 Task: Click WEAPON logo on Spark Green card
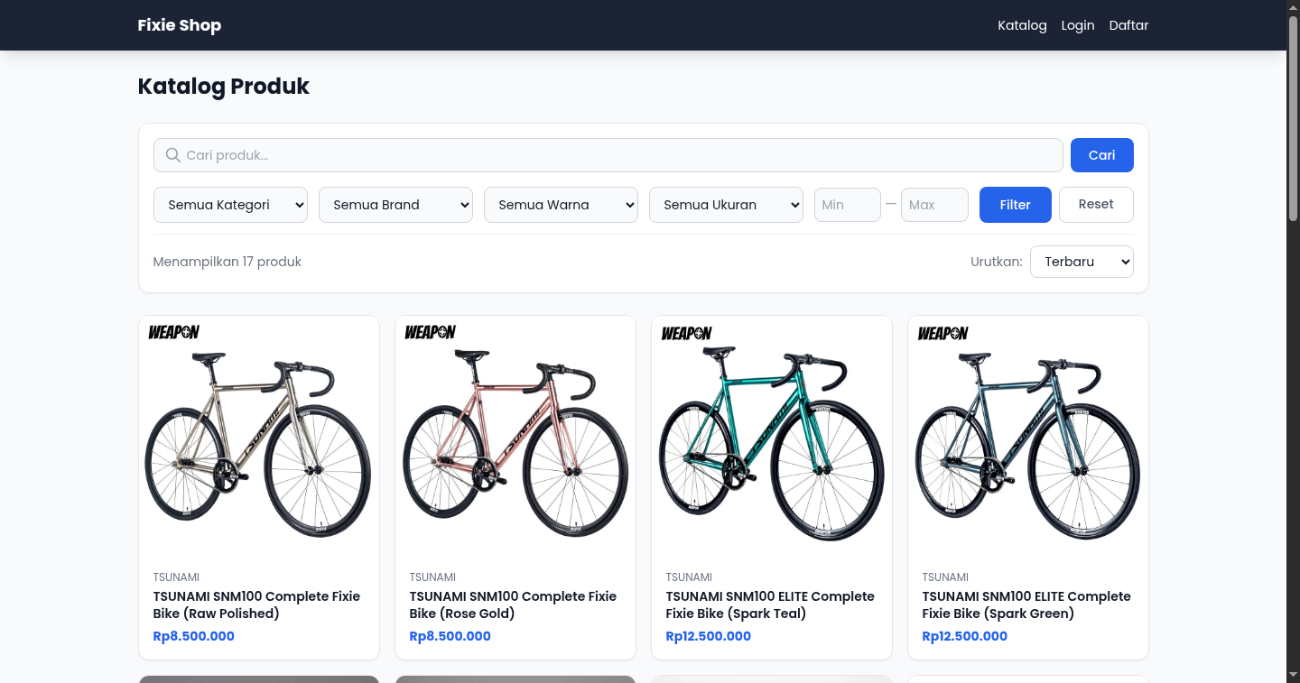943,333
